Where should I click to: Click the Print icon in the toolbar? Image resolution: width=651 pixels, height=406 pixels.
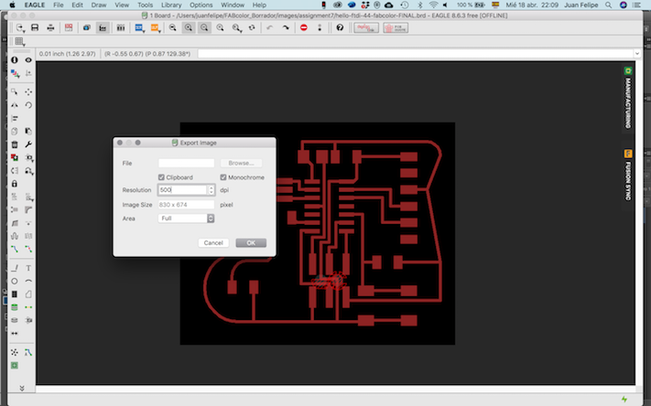coord(50,28)
